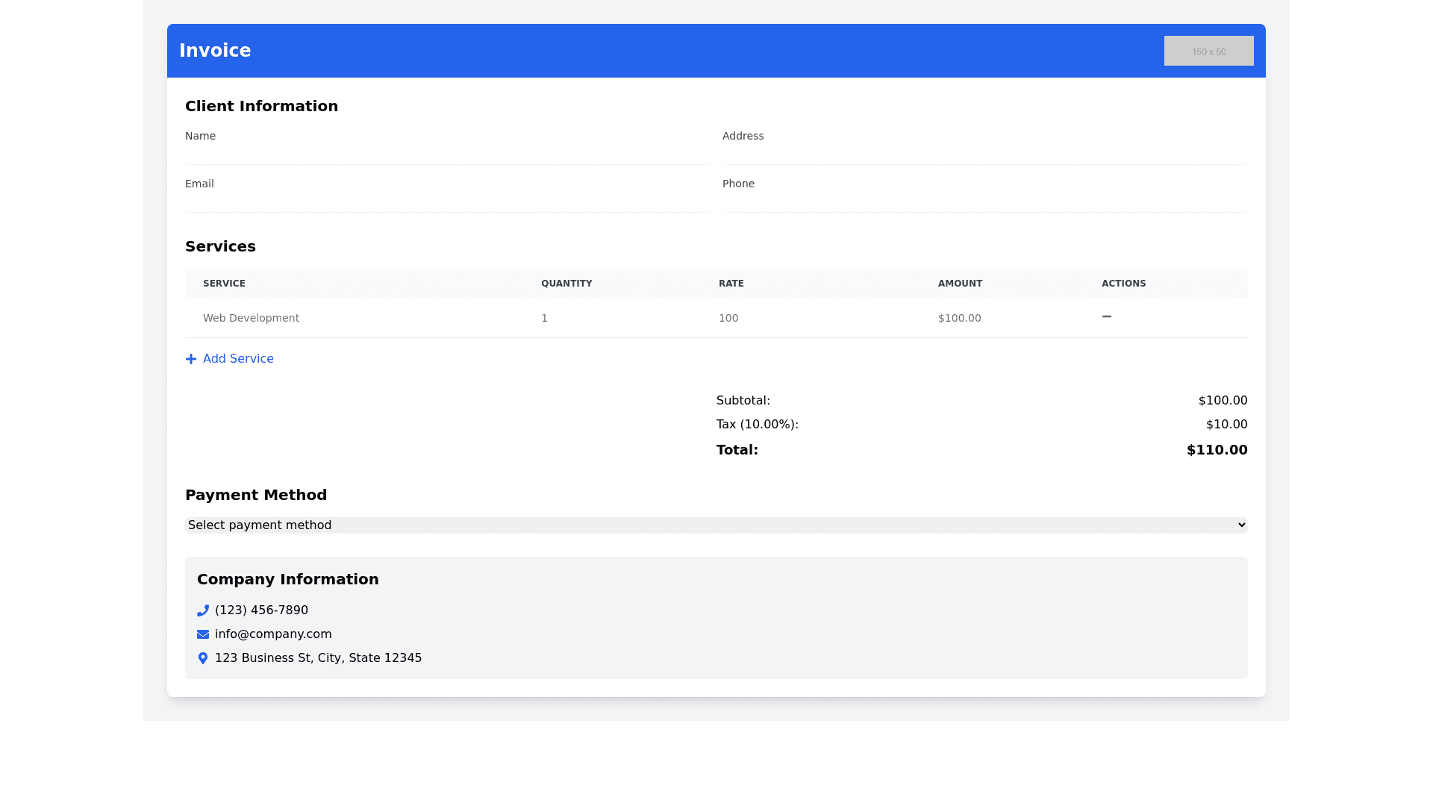This screenshot has width=1433, height=806.
Task: Click into the Phone input field
Action: click(x=984, y=203)
